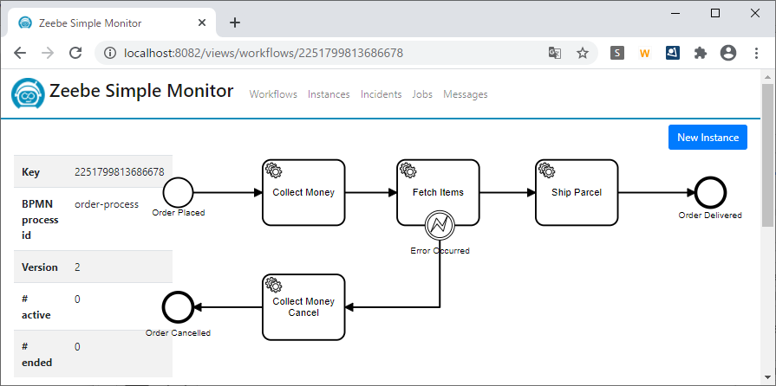Screen dimensions: 776x386
Task: Click the order-process BPMN id value
Action: tap(107, 204)
